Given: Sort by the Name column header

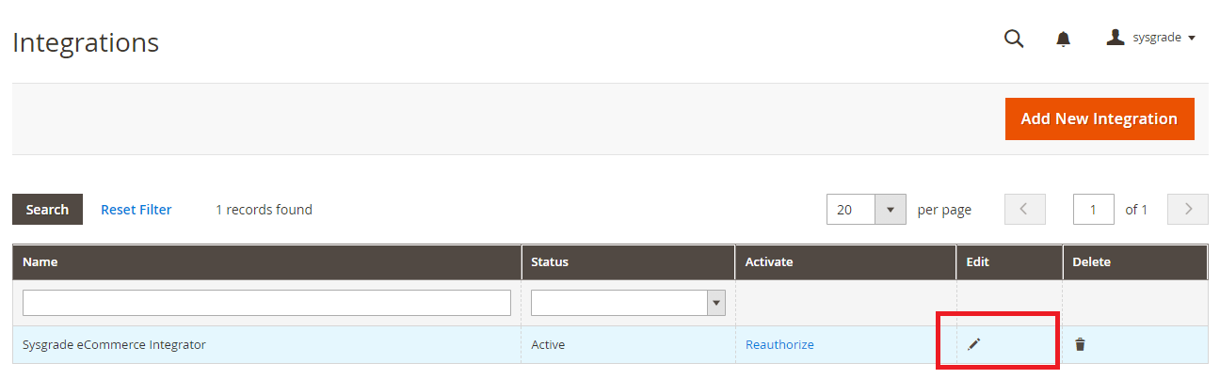Looking at the screenshot, I should (x=40, y=262).
